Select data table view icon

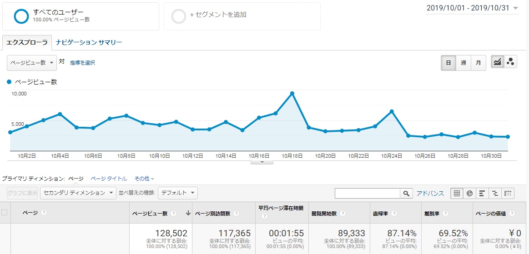[x=457, y=193]
